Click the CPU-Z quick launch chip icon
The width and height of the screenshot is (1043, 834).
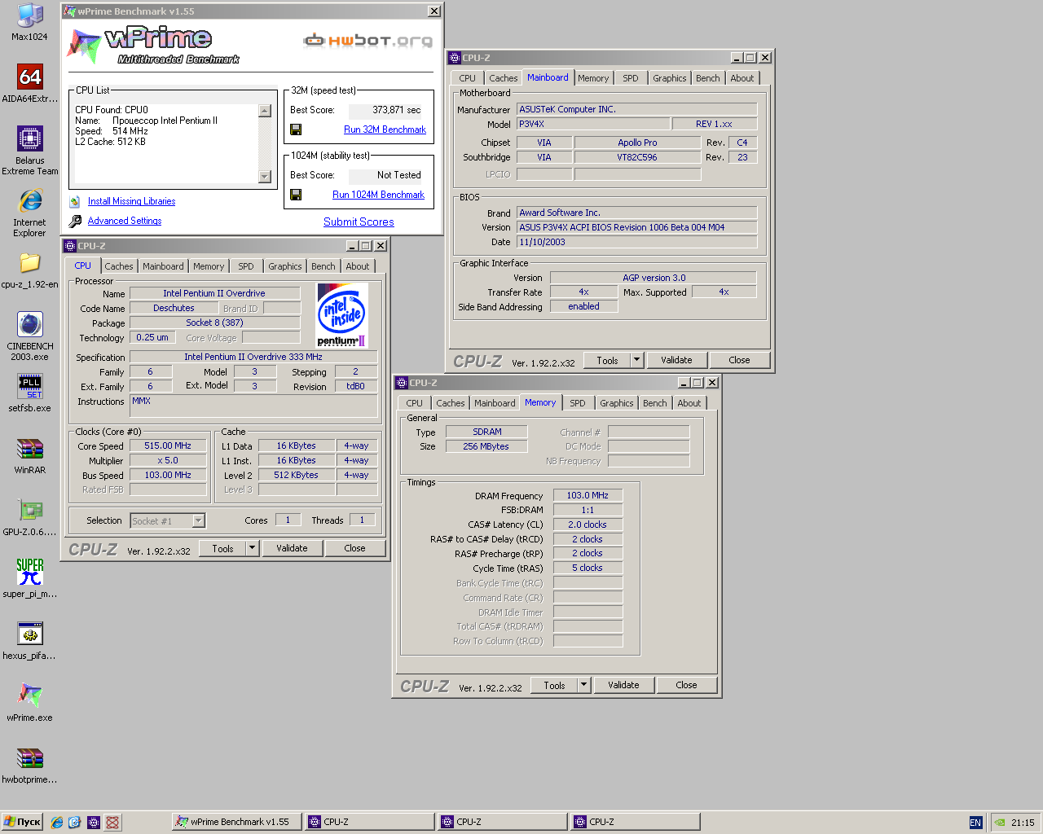[x=94, y=823]
